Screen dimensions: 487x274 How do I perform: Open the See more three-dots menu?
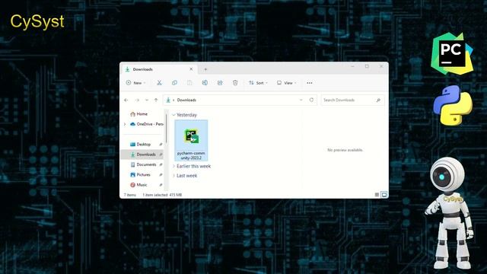[x=310, y=83]
